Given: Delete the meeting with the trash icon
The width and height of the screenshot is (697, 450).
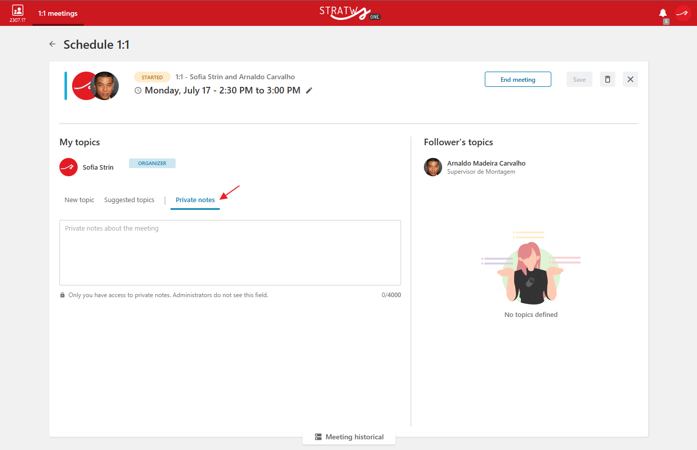Looking at the screenshot, I should (608, 79).
